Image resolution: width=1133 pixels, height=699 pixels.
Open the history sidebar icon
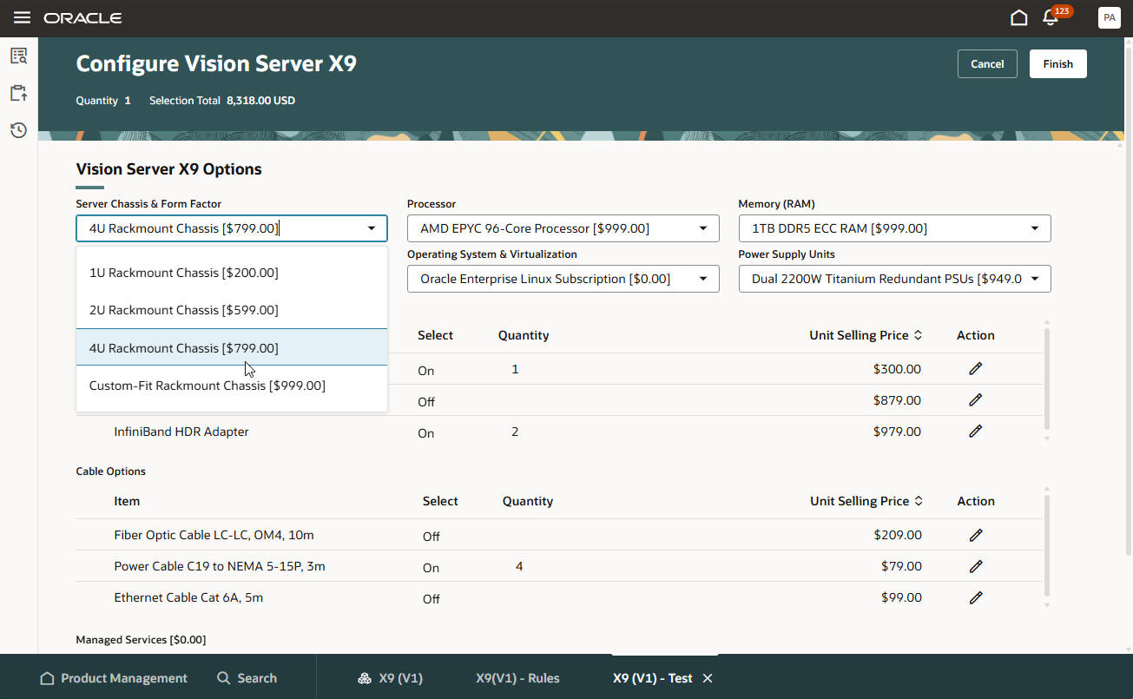(17, 129)
